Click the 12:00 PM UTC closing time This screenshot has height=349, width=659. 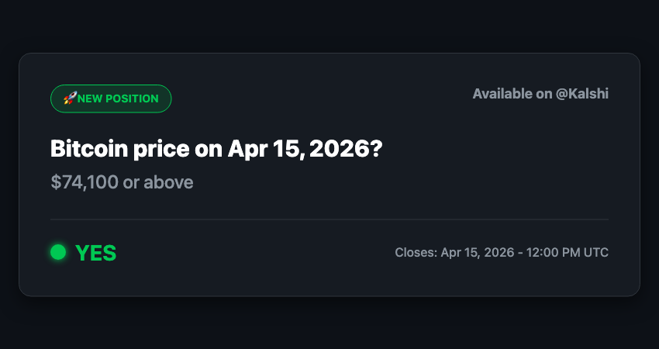click(568, 253)
